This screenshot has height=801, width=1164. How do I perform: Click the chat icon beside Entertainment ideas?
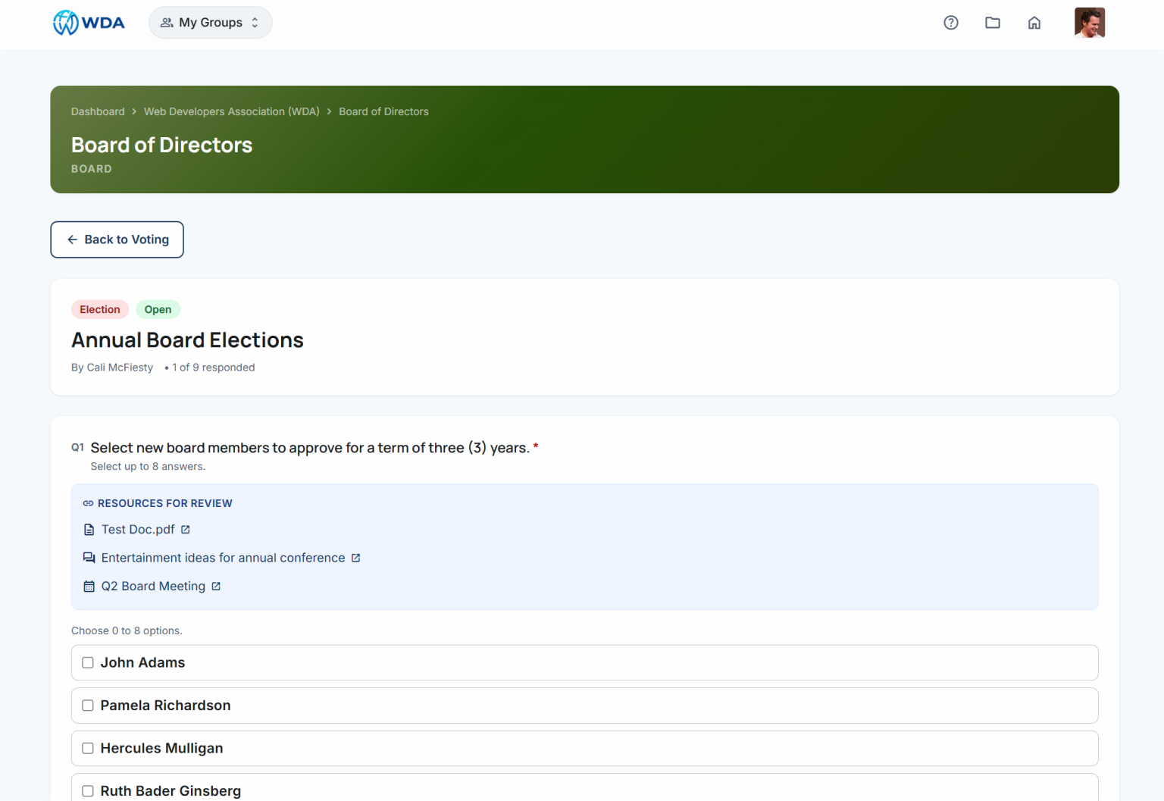pyautogui.click(x=89, y=558)
